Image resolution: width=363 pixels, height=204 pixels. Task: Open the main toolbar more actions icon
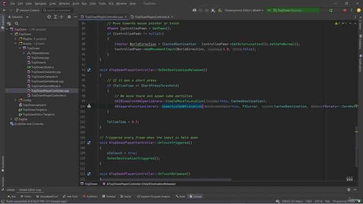(352, 10)
